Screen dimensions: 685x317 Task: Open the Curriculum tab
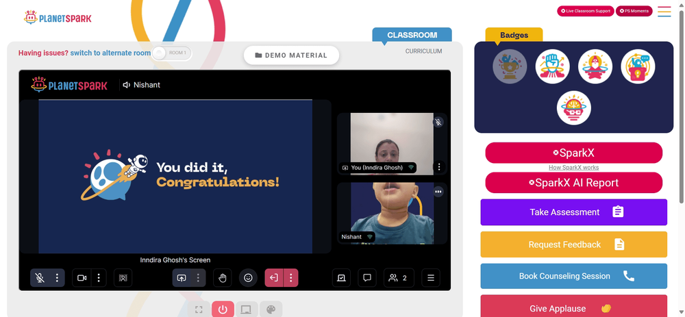click(423, 51)
